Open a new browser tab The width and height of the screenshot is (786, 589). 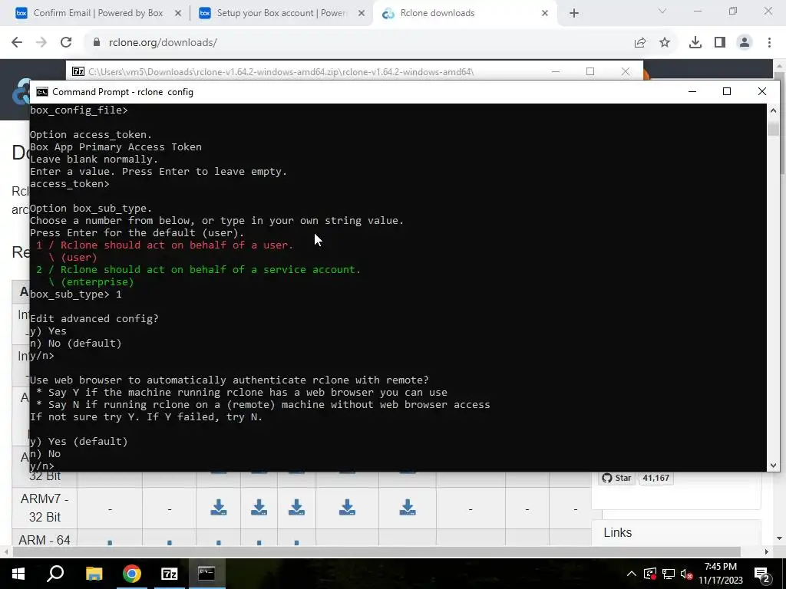[x=574, y=14]
